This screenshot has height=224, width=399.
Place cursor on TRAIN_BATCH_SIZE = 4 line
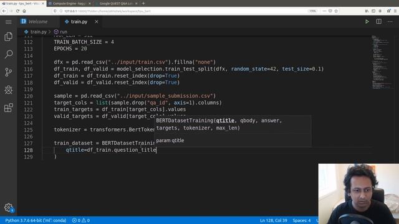84,42
